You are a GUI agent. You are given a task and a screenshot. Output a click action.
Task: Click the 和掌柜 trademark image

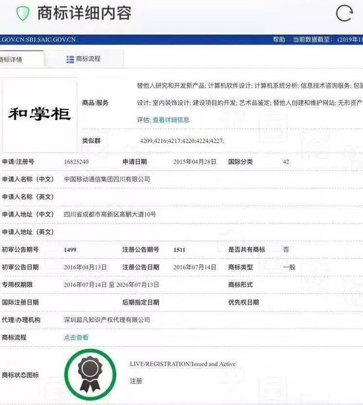(40, 114)
